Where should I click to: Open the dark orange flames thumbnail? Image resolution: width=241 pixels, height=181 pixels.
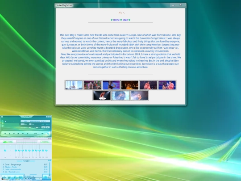tap(130, 85)
